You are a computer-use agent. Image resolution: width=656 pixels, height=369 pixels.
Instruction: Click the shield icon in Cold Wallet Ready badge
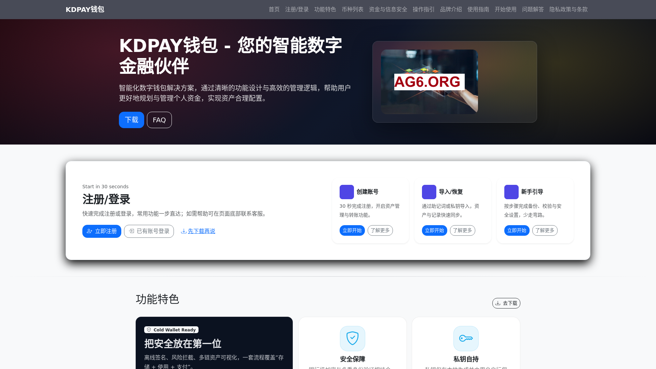149,330
